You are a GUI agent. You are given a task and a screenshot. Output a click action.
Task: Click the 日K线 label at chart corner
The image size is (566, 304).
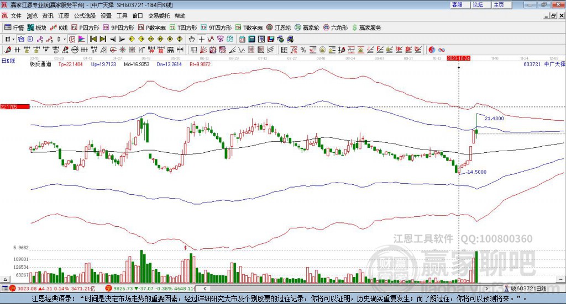tap(8, 61)
